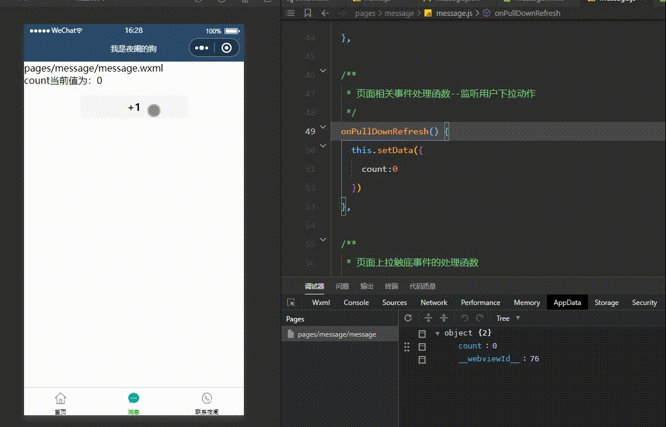Viewport: 666px width, 427px height.
Task: Click the file icon next to pages/message/message
Action: (x=291, y=334)
